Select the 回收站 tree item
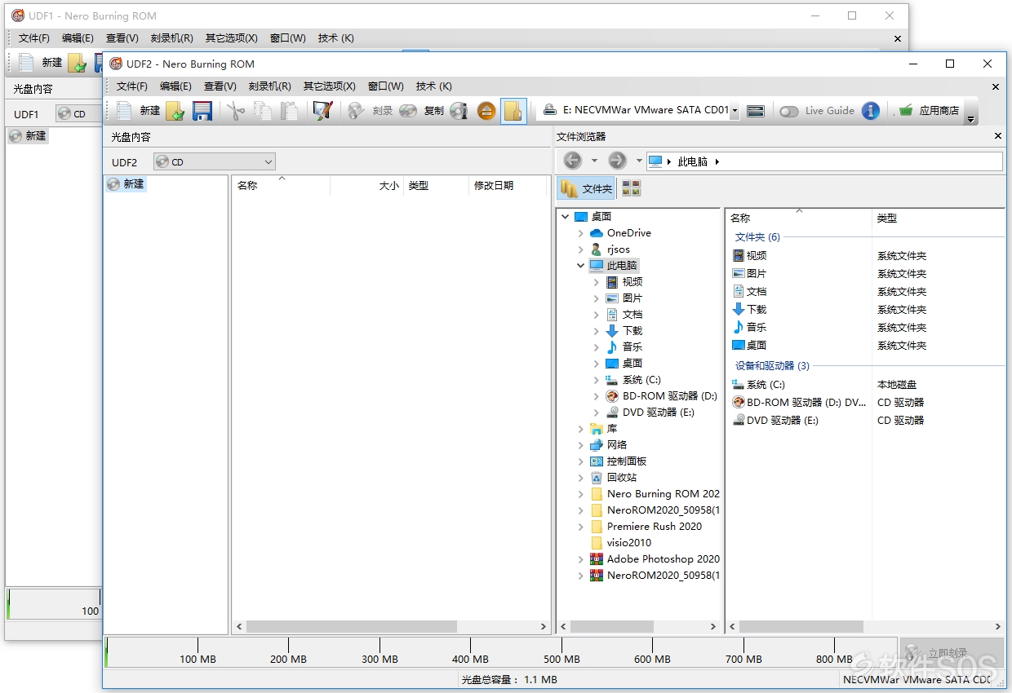The height and width of the screenshot is (693, 1012). (x=622, y=477)
